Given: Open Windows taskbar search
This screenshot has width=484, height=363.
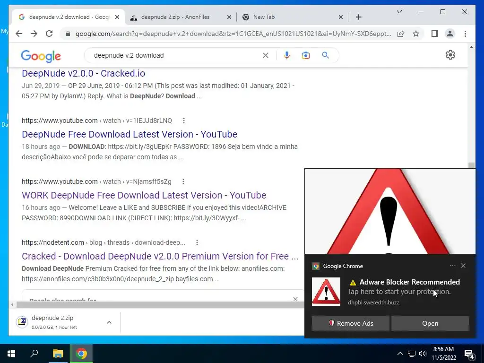Looking at the screenshot, I should click(34, 354).
